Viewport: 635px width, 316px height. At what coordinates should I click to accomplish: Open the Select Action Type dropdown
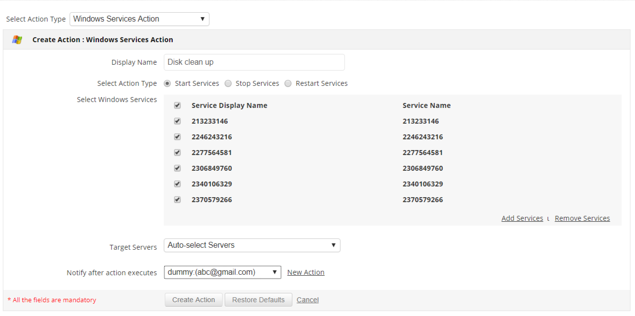click(139, 19)
